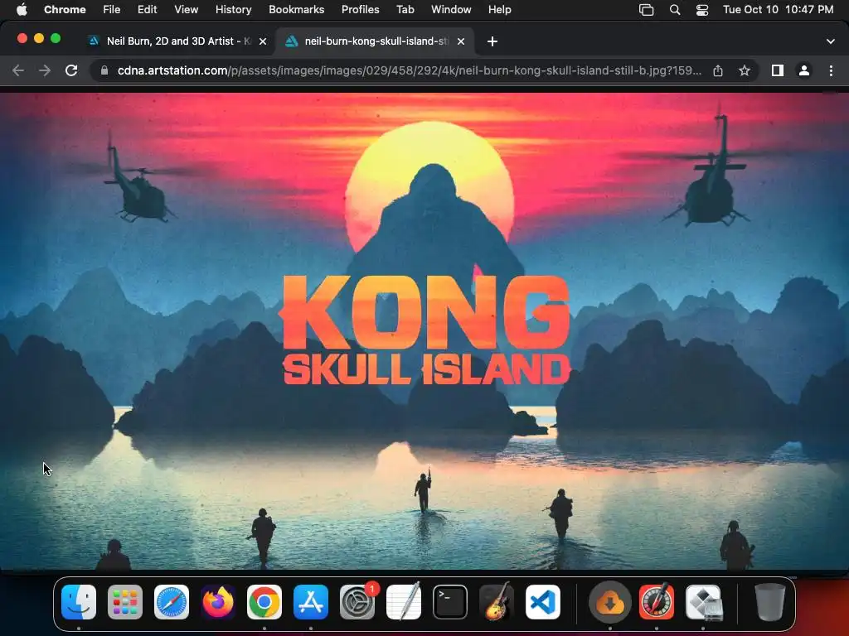Click the browser forward arrow
The image size is (849, 636).
tap(45, 70)
